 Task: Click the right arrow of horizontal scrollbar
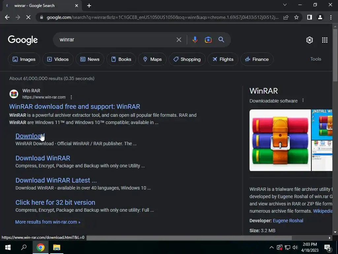tap(330, 238)
